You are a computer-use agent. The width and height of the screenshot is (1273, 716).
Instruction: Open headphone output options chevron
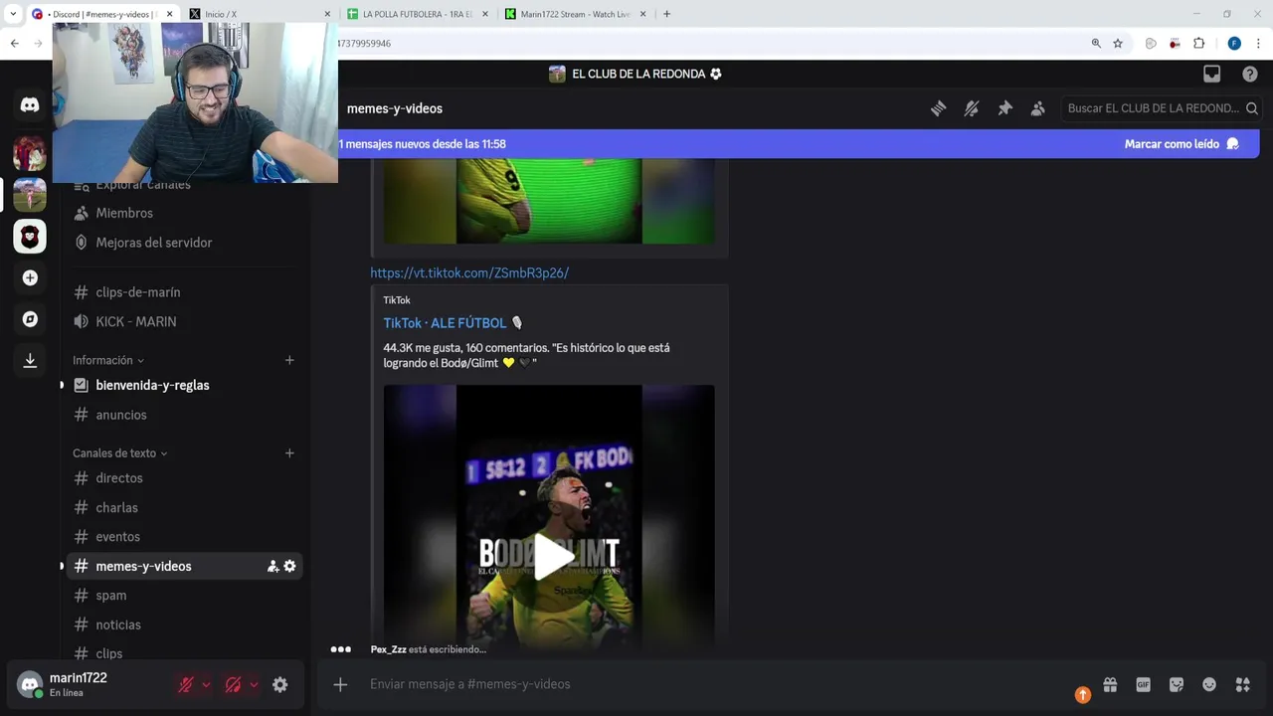[254, 684]
